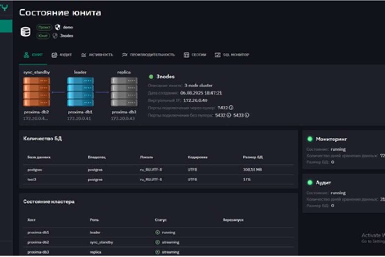
Task: Select the orange sync_standby server icon
Action: click(x=36, y=92)
